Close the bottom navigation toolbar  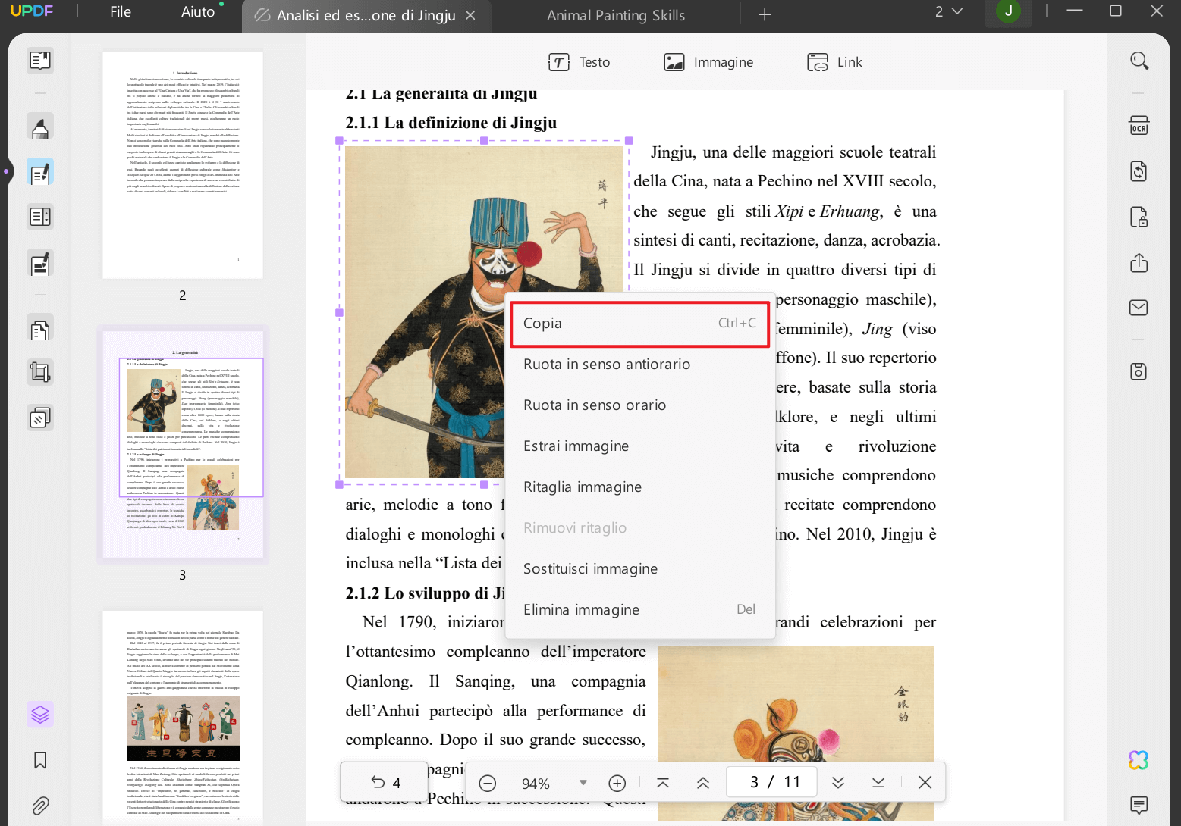coord(925,782)
